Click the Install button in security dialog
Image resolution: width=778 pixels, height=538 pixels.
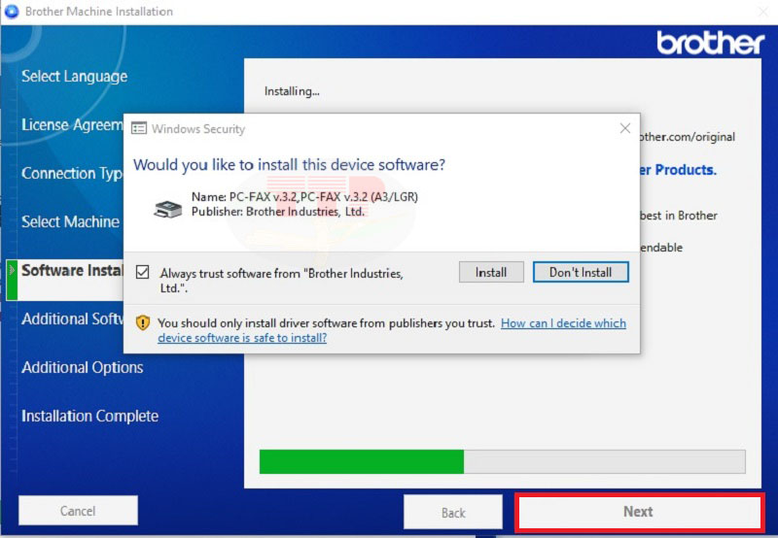[491, 273]
